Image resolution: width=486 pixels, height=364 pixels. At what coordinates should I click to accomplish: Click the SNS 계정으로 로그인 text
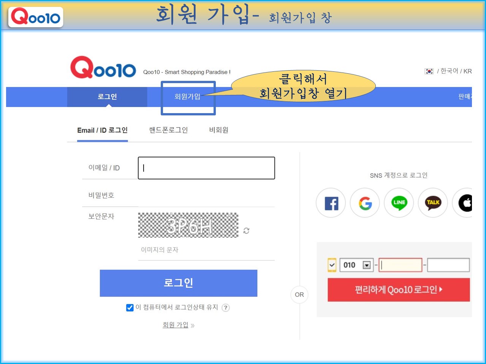click(x=399, y=175)
